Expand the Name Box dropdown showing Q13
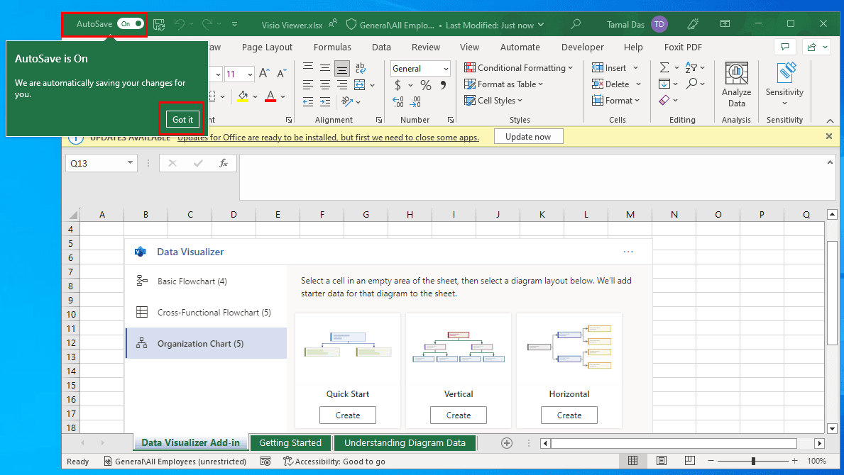Image resolution: width=844 pixels, height=475 pixels. [130, 162]
